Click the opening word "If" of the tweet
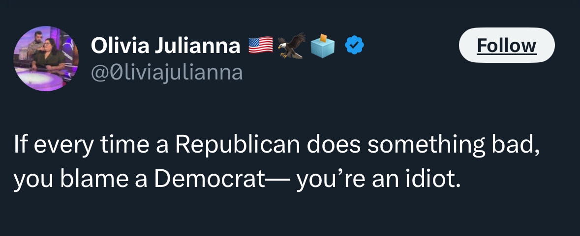Screen dimensions: 580x236 pyautogui.click(x=19, y=146)
